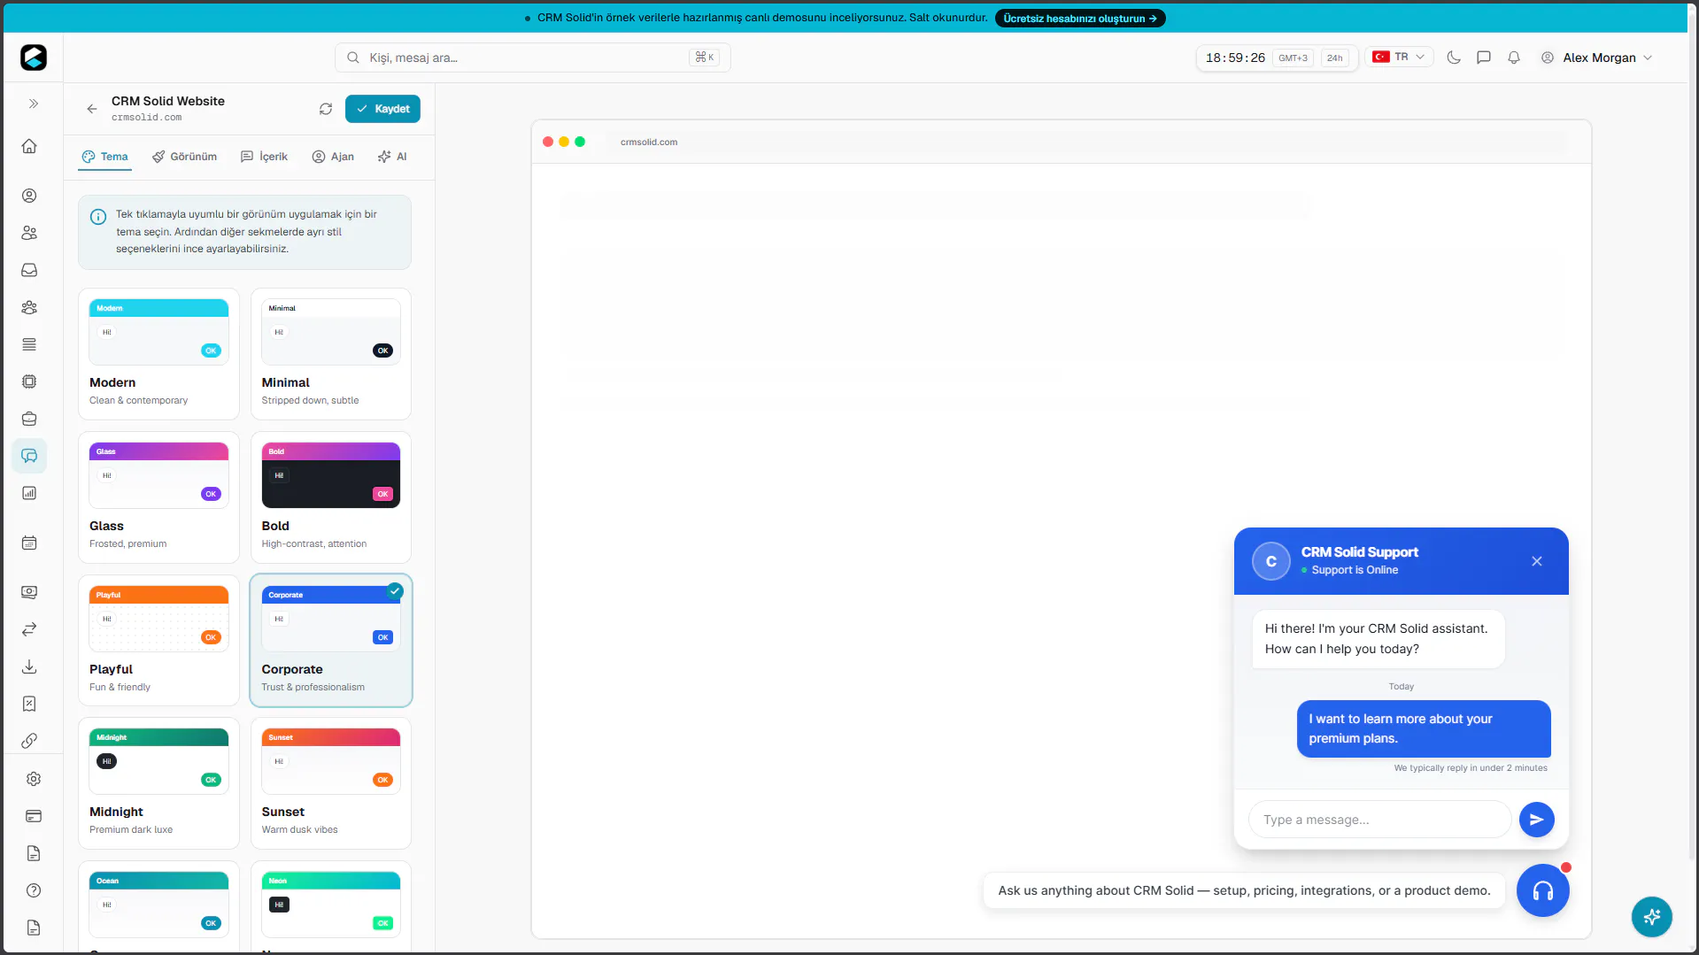
Task: Click the Type a message input
Action: (x=1379, y=820)
